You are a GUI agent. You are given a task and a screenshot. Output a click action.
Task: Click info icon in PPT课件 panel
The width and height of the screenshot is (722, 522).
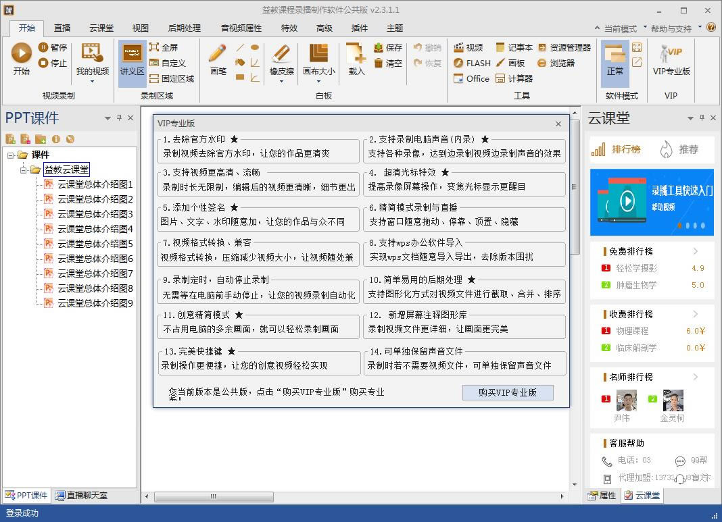click(55, 139)
